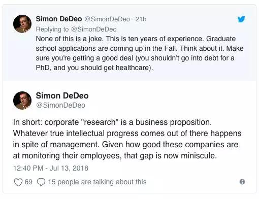Like the tweet with the heart icon
This screenshot has width=259, height=199.
(x=18, y=182)
